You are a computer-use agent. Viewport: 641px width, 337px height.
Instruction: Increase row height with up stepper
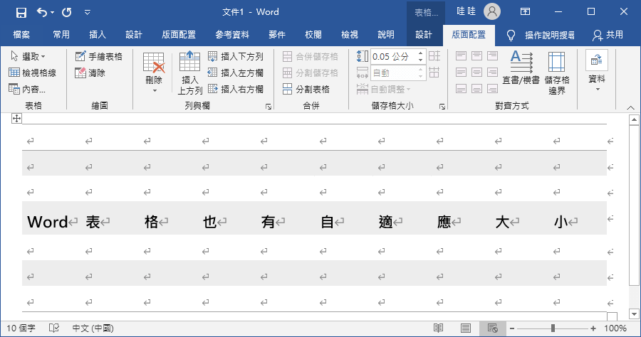pyautogui.click(x=421, y=53)
